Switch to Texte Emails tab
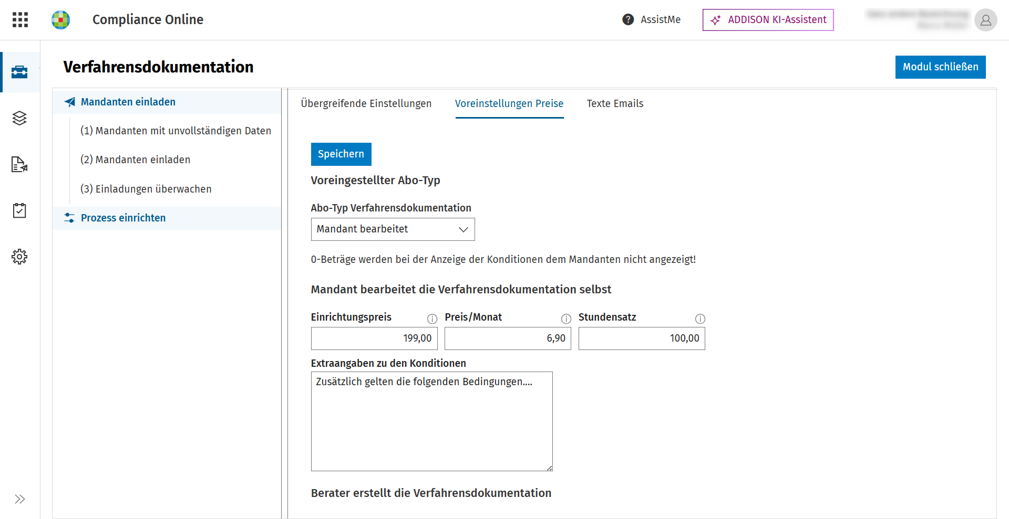1009x519 pixels. click(615, 104)
